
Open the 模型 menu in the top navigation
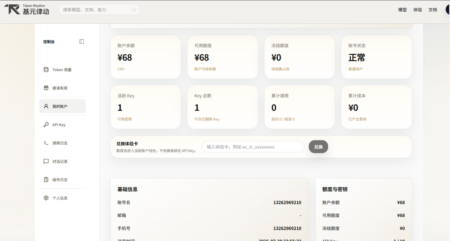[403, 10]
